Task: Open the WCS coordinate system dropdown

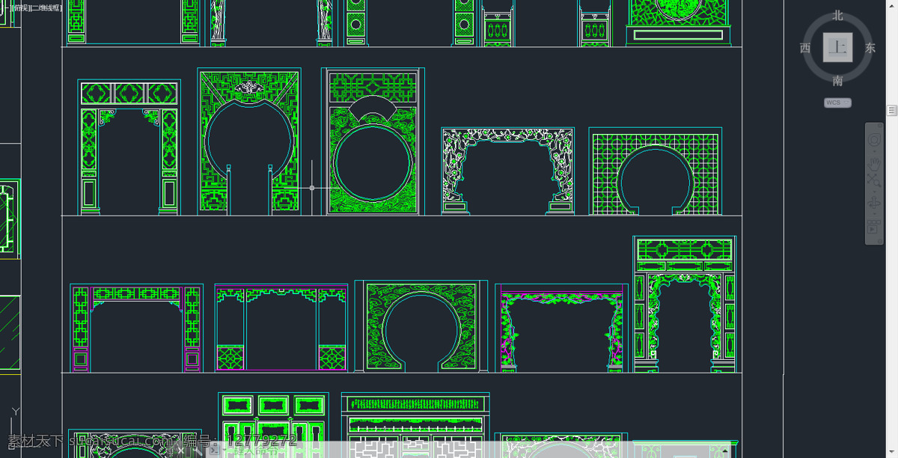Action: coord(837,103)
